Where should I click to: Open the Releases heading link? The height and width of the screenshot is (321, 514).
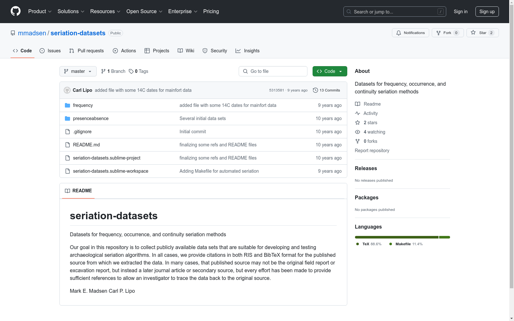366,168
